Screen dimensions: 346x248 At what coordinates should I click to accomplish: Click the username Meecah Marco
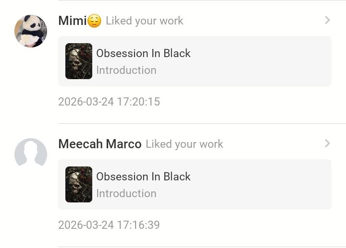pyautogui.click(x=99, y=144)
